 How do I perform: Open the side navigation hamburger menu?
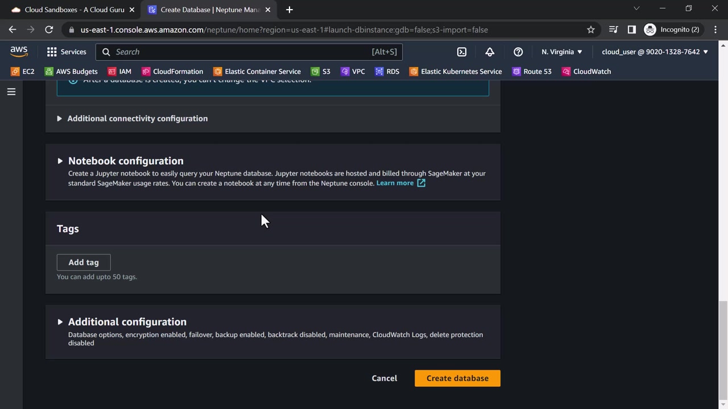click(x=11, y=91)
